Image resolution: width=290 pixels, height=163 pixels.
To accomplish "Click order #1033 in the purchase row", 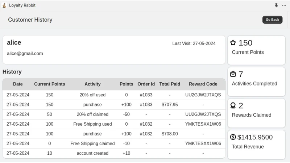I will click(x=146, y=105).
